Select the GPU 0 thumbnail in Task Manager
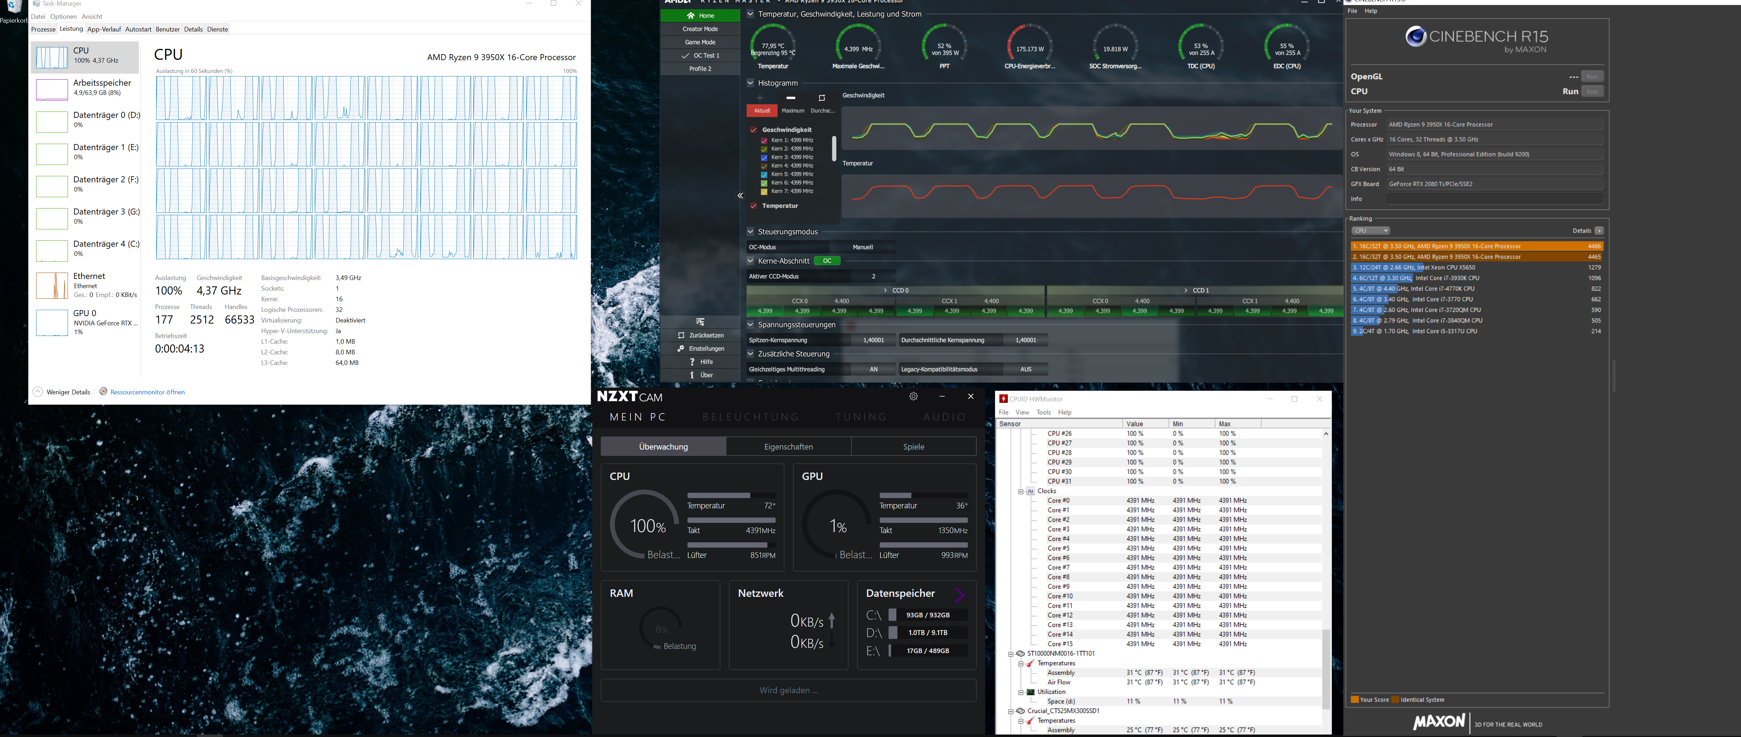Image resolution: width=1741 pixels, height=737 pixels. pos(51,323)
